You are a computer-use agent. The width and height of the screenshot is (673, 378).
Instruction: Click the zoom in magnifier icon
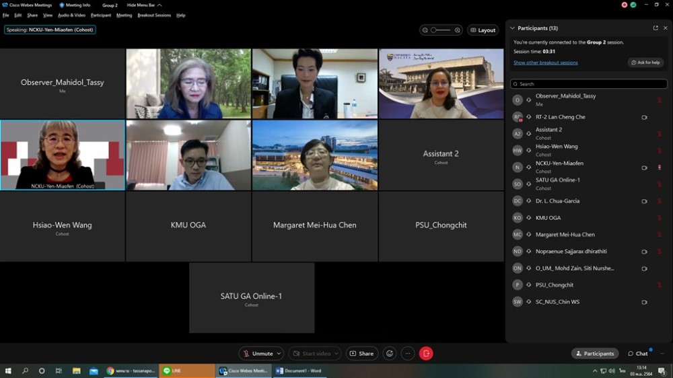458,30
